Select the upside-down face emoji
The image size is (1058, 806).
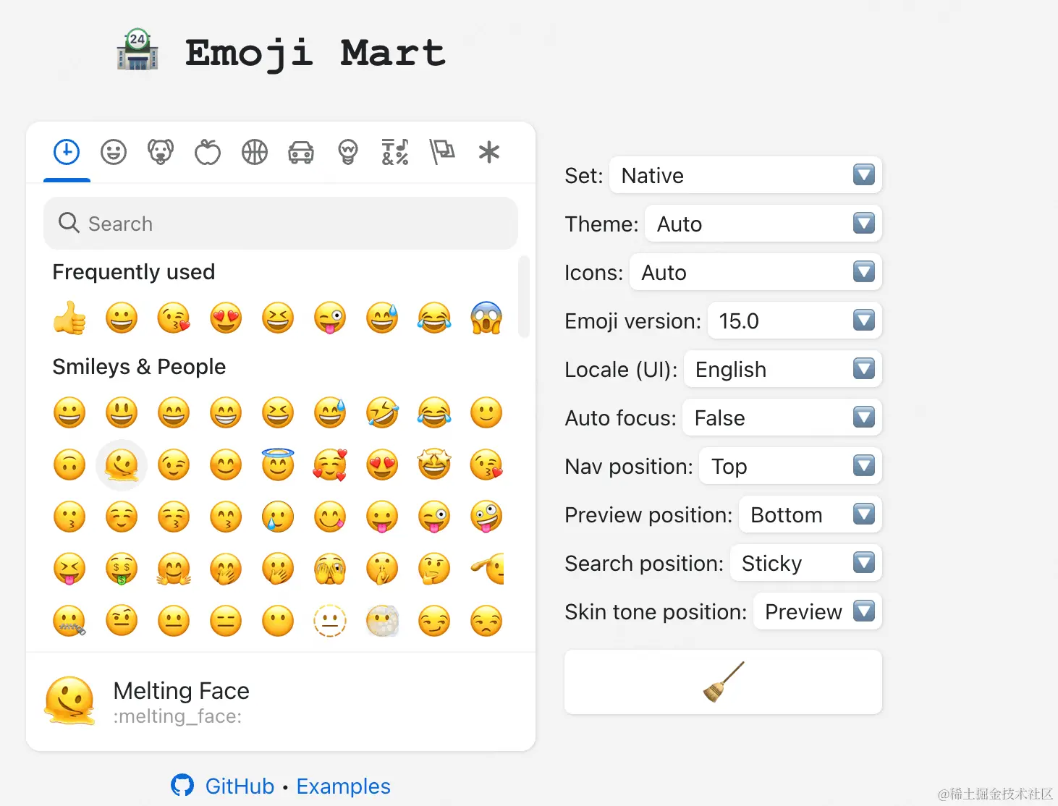(69, 465)
